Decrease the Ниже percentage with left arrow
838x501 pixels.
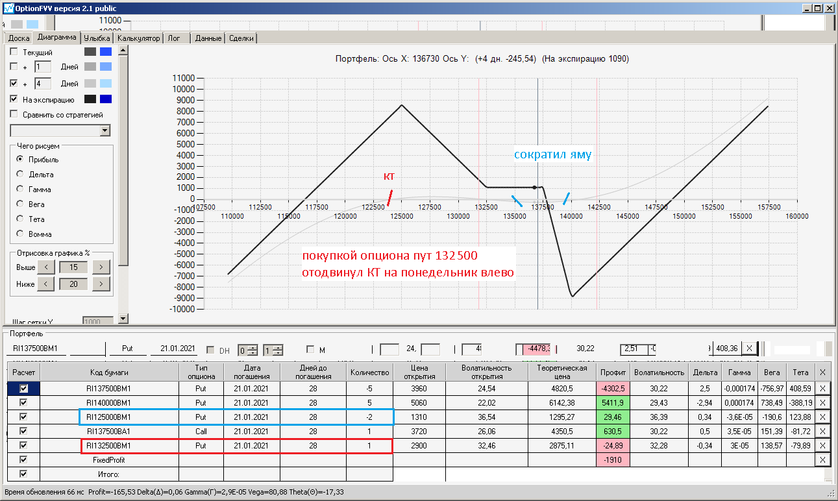coord(45,284)
